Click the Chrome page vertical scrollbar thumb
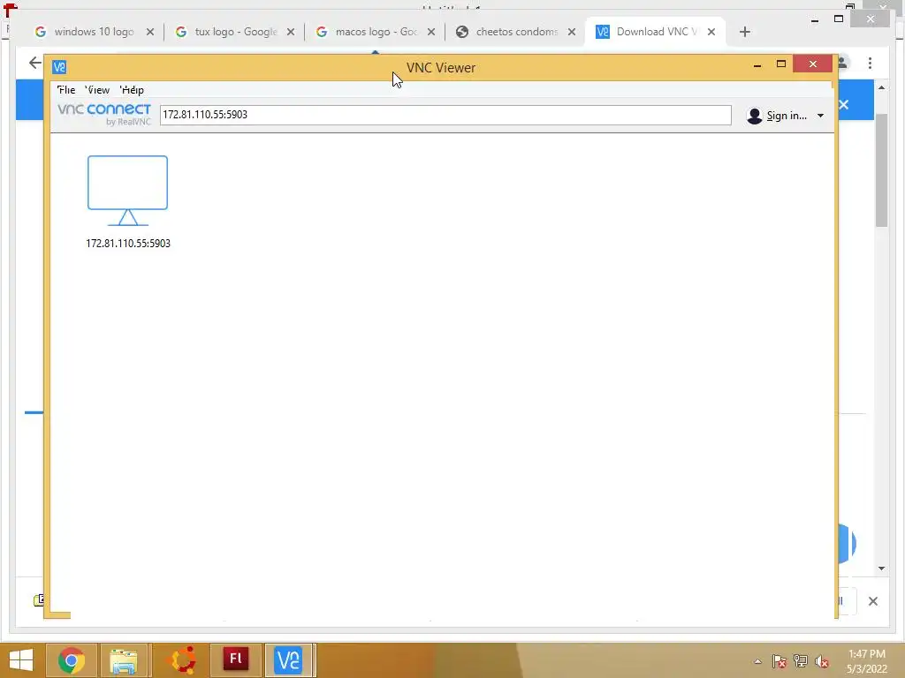The width and height of the screenshot is (905, 678). pyautogui.click(x=881, y=170)
